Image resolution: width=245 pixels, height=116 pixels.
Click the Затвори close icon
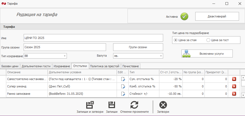163,105
